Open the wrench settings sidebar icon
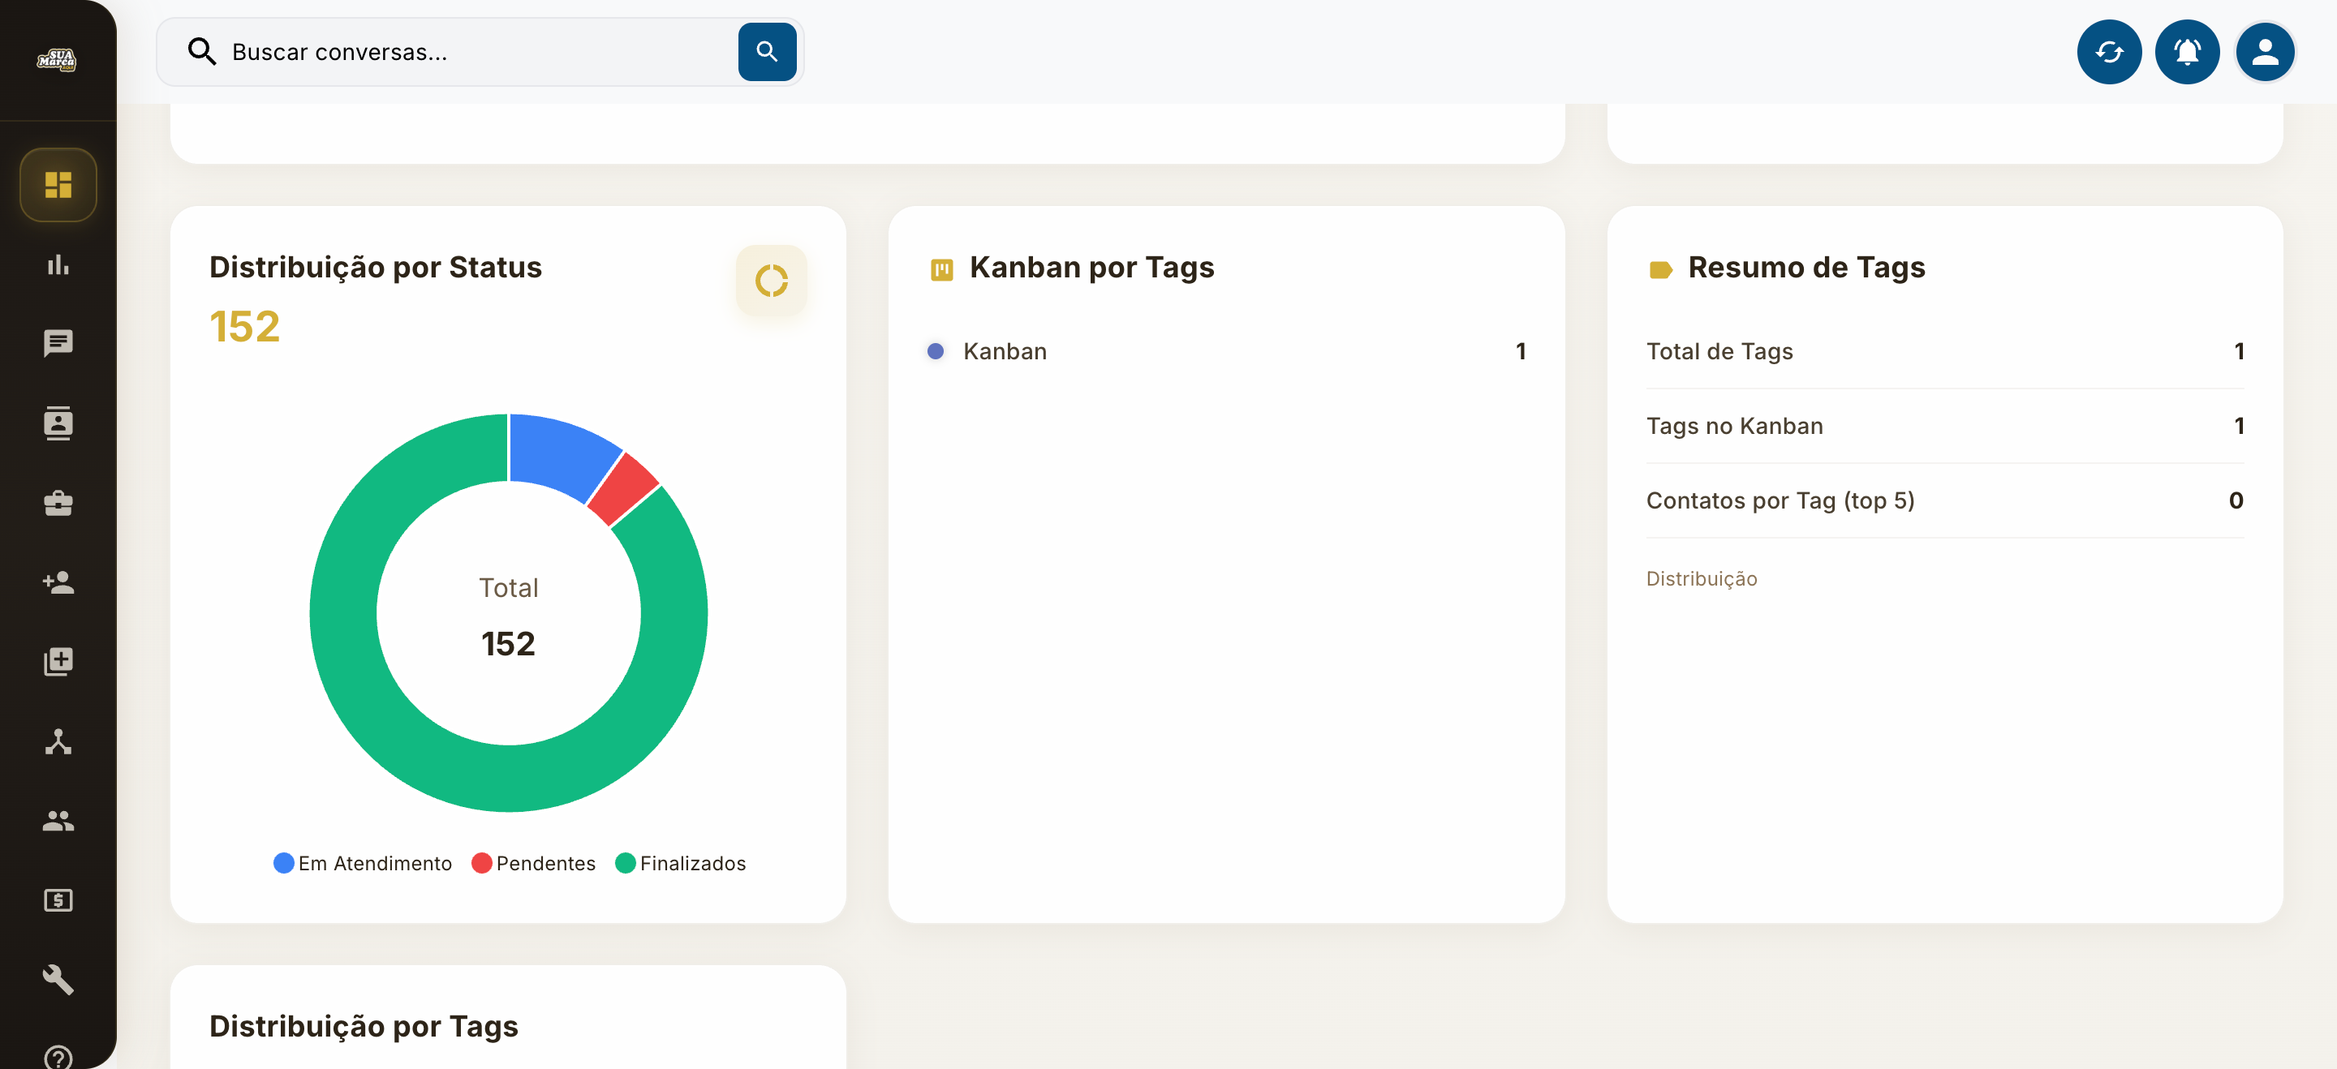The image size is (2337, 1069). [x=58, y=979]
